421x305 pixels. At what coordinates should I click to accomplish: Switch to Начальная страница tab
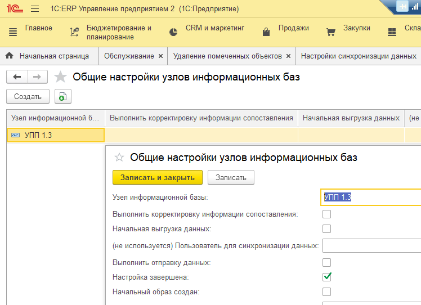click(49, 56)
